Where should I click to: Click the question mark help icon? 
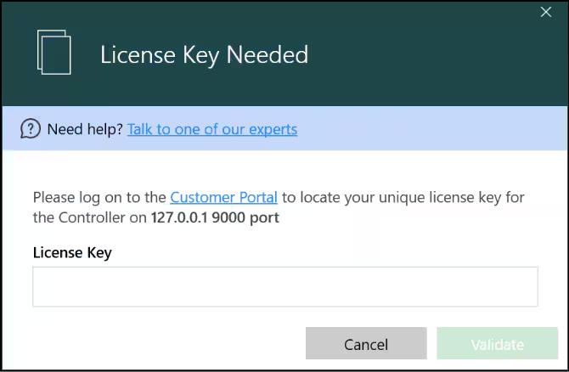pos(30,129)
